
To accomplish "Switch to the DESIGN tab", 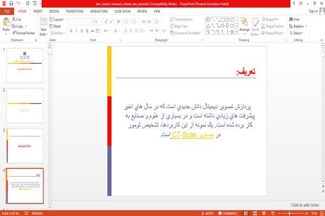I will 54,11.
